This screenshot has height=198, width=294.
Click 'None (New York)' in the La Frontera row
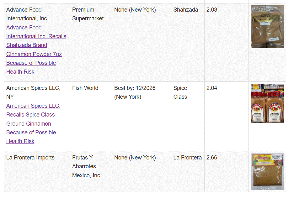[135, 158]
